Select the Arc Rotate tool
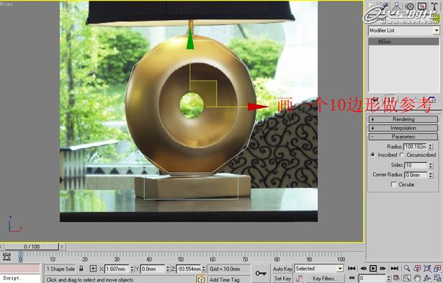 click(427, 278)
